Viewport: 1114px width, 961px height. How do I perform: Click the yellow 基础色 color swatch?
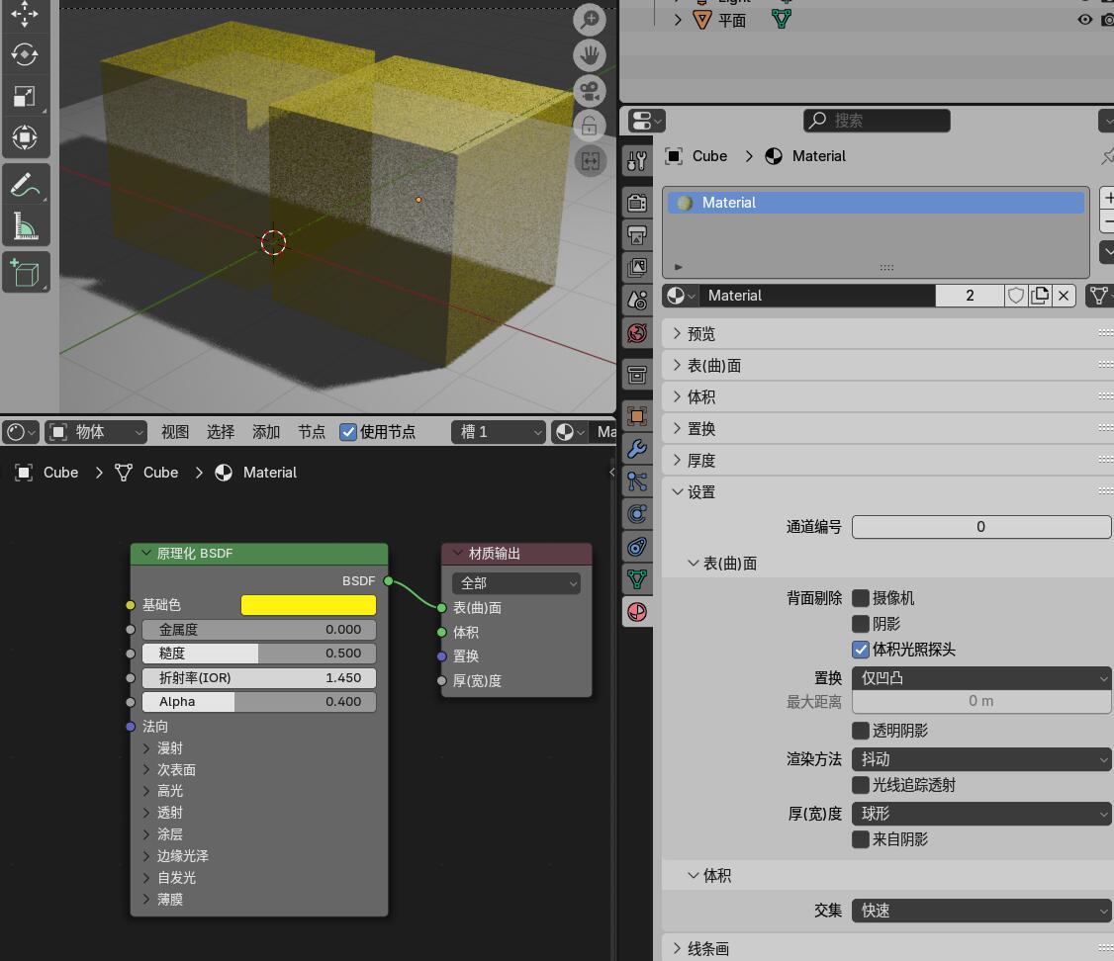(308, 604)
